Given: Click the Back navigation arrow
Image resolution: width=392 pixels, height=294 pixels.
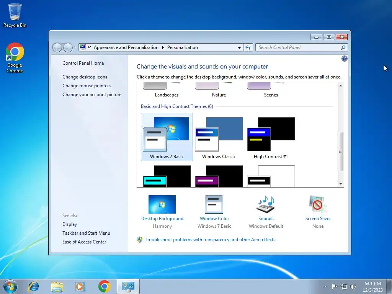Looking at the screenshot, I should (x=57, y=47).
